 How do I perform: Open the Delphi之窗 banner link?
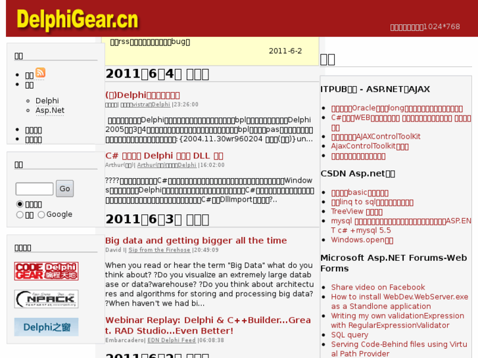click(46, 327)
